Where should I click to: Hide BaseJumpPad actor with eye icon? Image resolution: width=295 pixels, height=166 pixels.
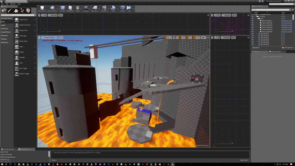[253, 21]
